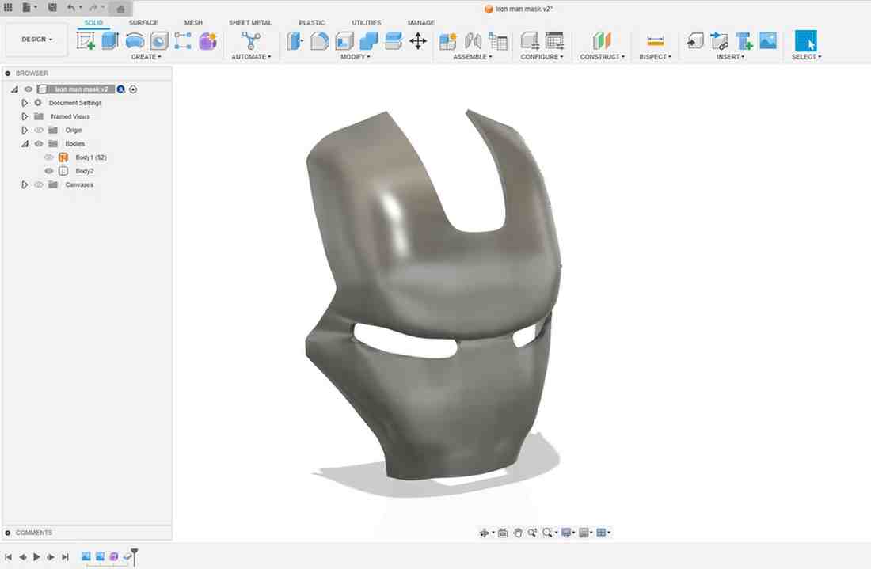Expand the Comments panel toggle

click(x=8, y=533)
